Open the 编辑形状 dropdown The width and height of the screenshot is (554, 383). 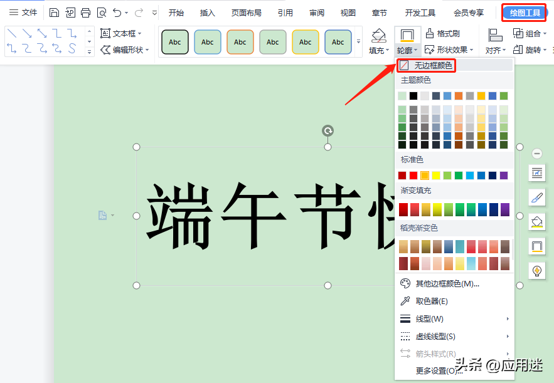coord(125,50)
